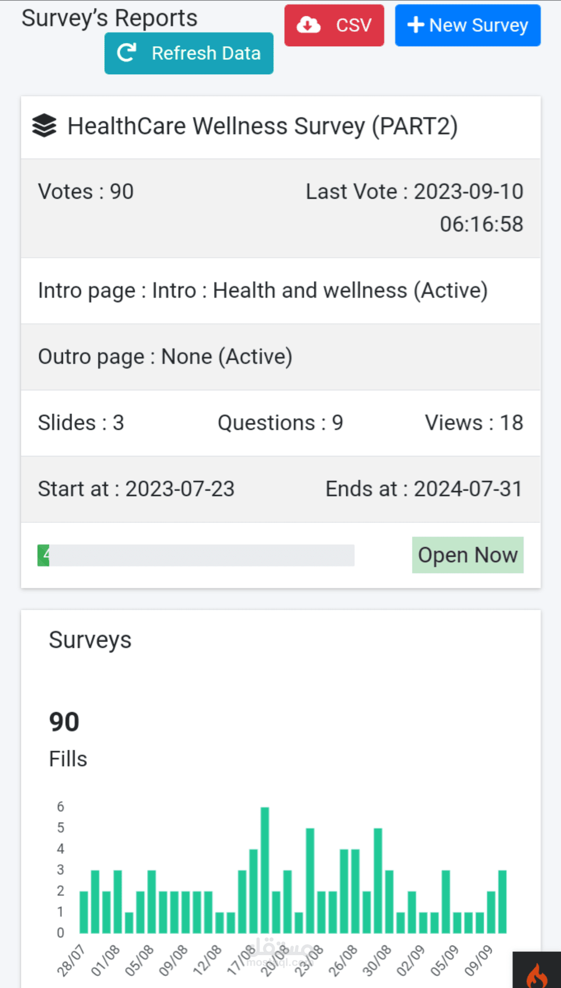The height and width of the screenshot is (988, 561).
Task: Export survey data with CSV button
Action: click(x=334, y=26)
